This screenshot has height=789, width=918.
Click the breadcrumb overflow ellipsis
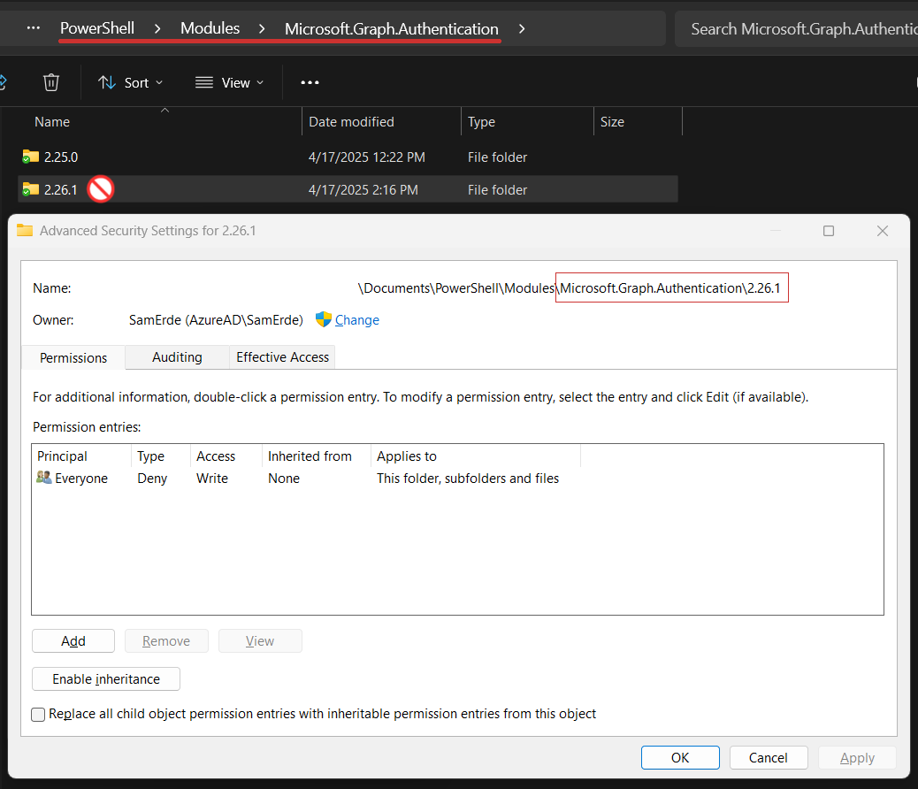[34, 28]
